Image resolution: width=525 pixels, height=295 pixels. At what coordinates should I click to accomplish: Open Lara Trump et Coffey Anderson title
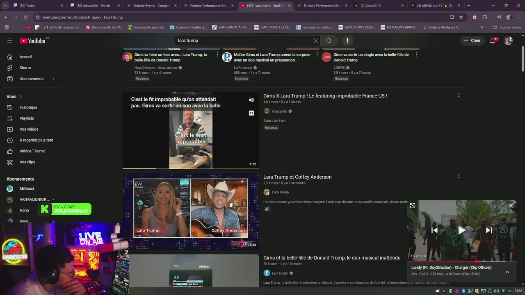point(297,177)
